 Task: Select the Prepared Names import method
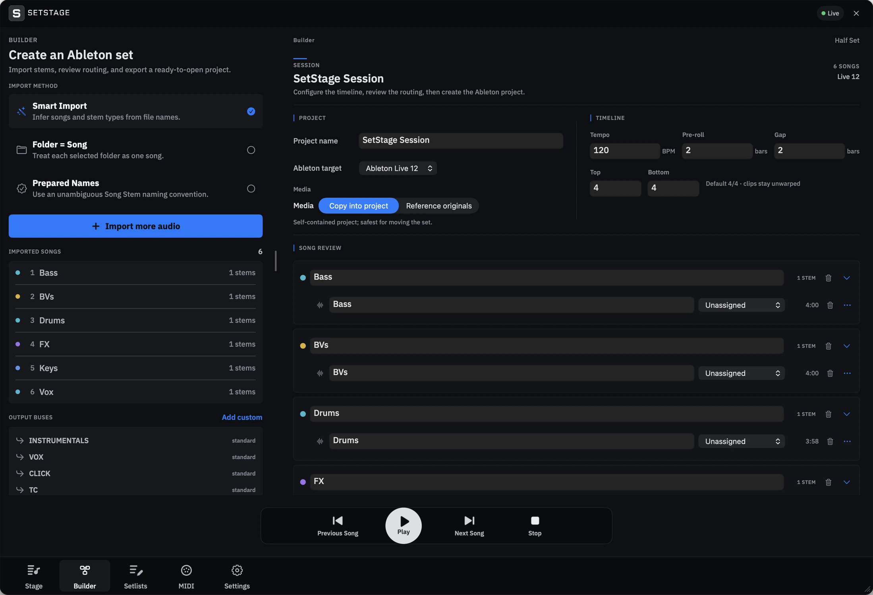135,188
